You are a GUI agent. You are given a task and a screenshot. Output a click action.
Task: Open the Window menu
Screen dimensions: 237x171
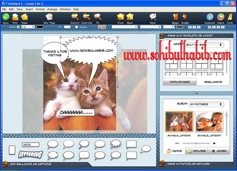[65, 9]
